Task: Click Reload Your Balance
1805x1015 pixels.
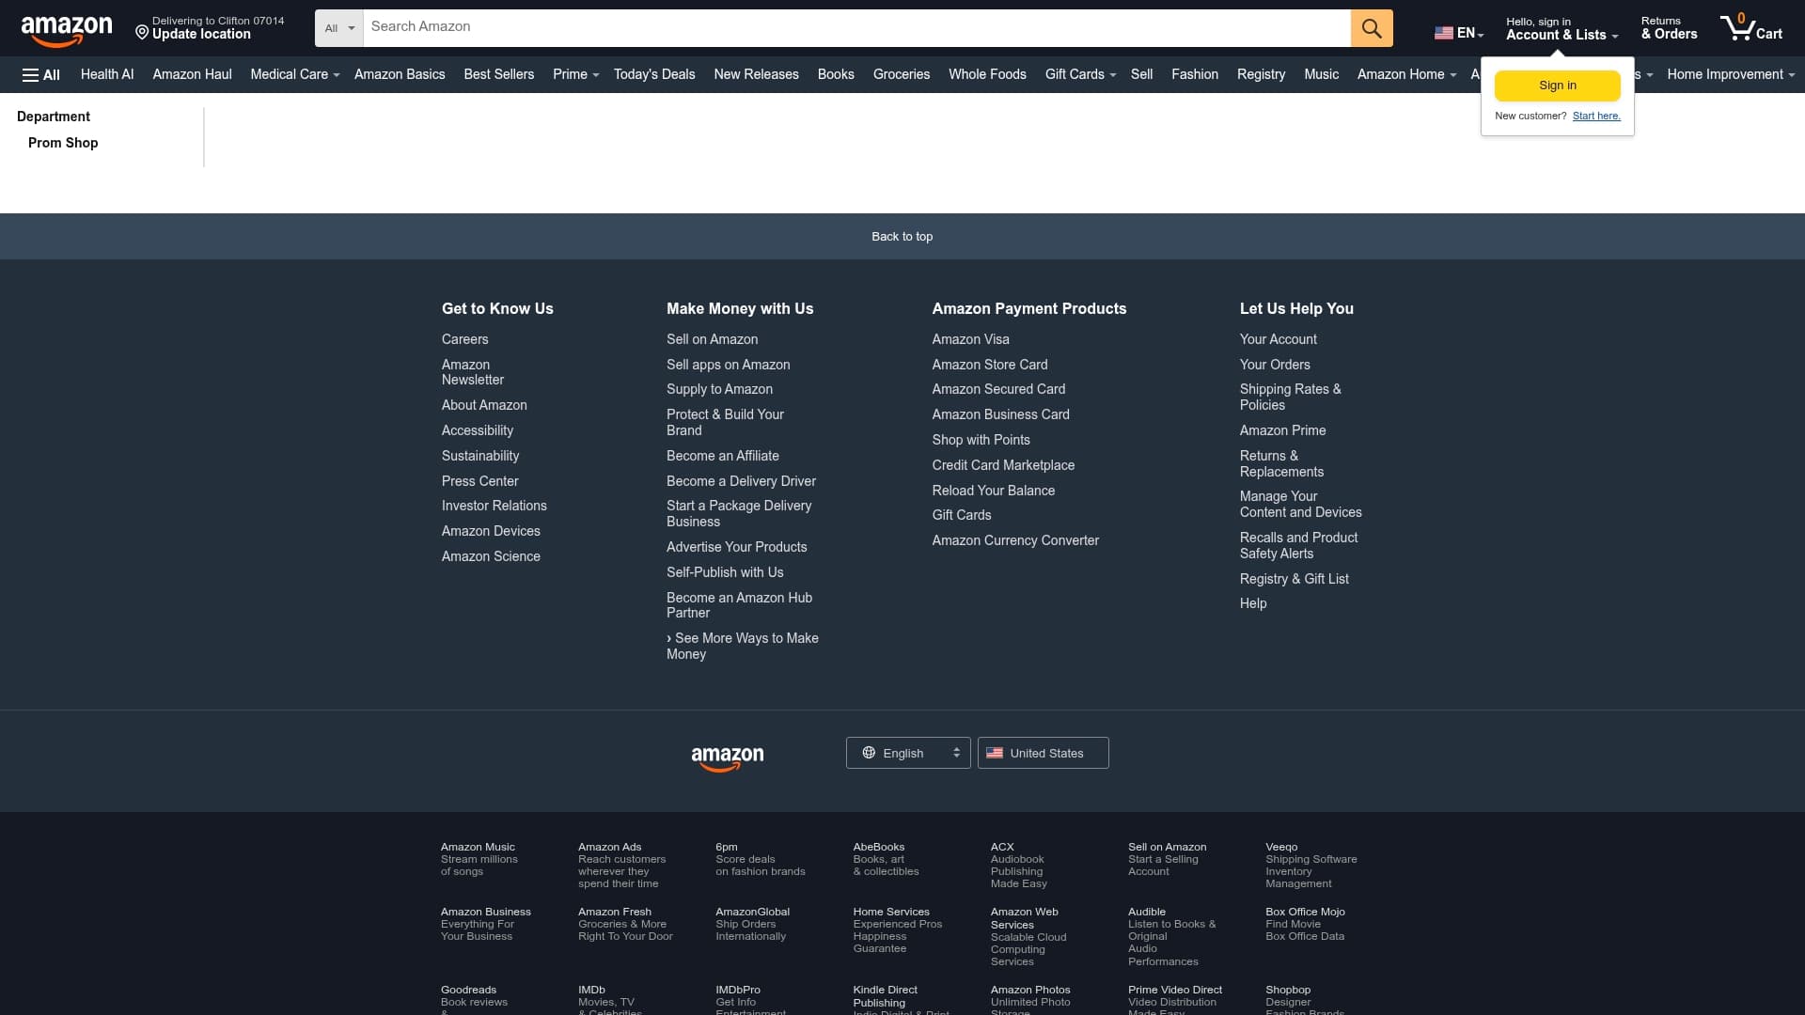Action: coord(993,491)
